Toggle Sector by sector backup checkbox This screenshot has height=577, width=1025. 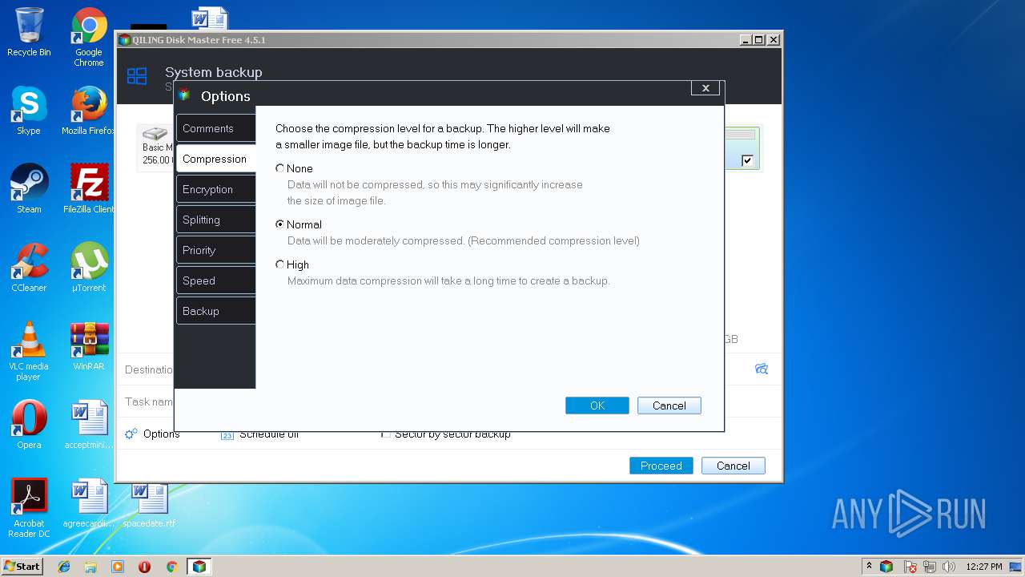(x=386, y=434)
